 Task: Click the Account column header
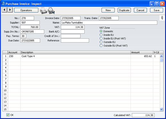click(x=14, y=52)
